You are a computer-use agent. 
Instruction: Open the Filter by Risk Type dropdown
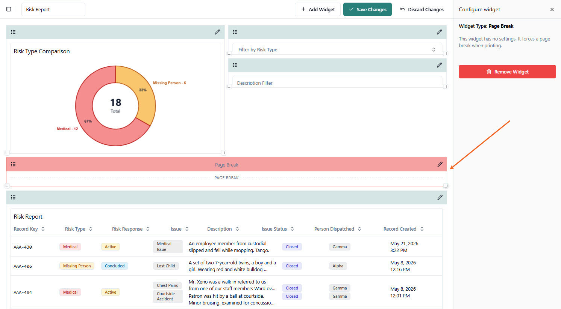(337, 49)
